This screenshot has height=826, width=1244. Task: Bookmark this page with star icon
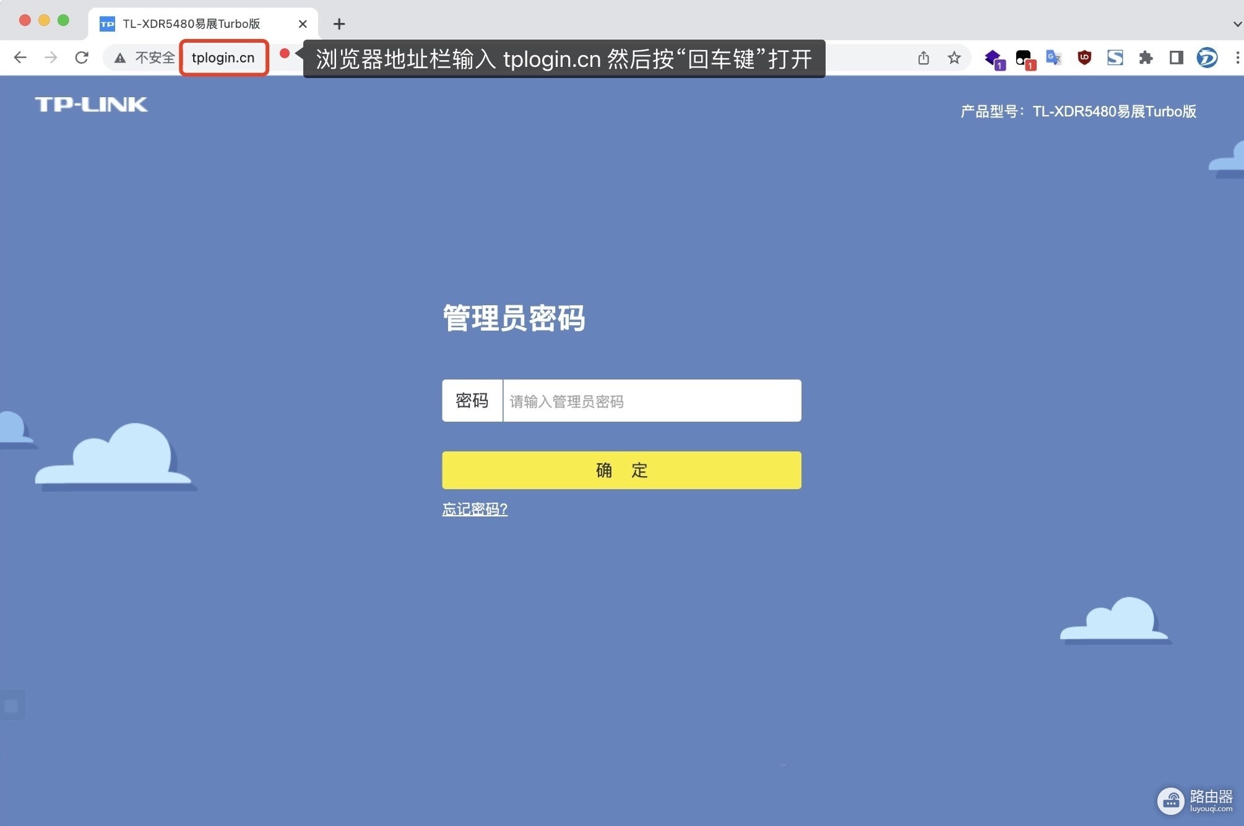(x=954, y=58)
